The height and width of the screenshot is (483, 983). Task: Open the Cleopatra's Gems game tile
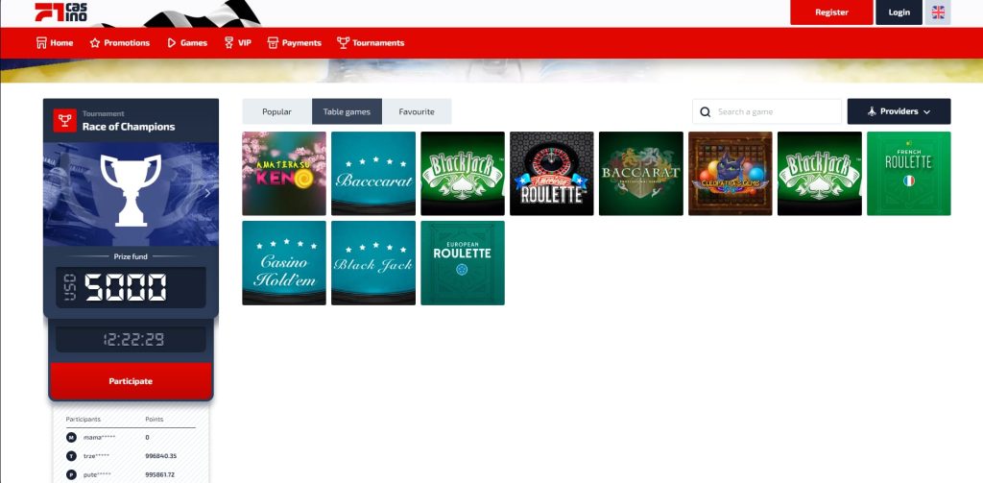pos(731,174)
